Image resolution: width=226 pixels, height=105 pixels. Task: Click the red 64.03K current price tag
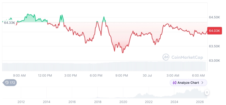pos(214,31)
